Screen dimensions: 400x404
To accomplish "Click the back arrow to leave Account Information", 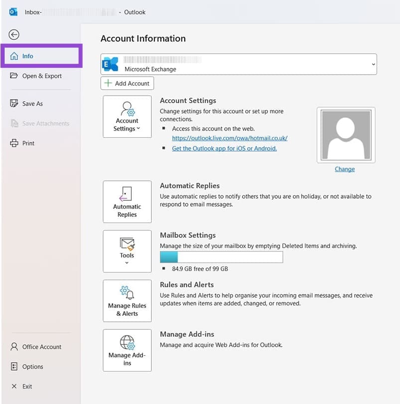I will click(13, 34).
